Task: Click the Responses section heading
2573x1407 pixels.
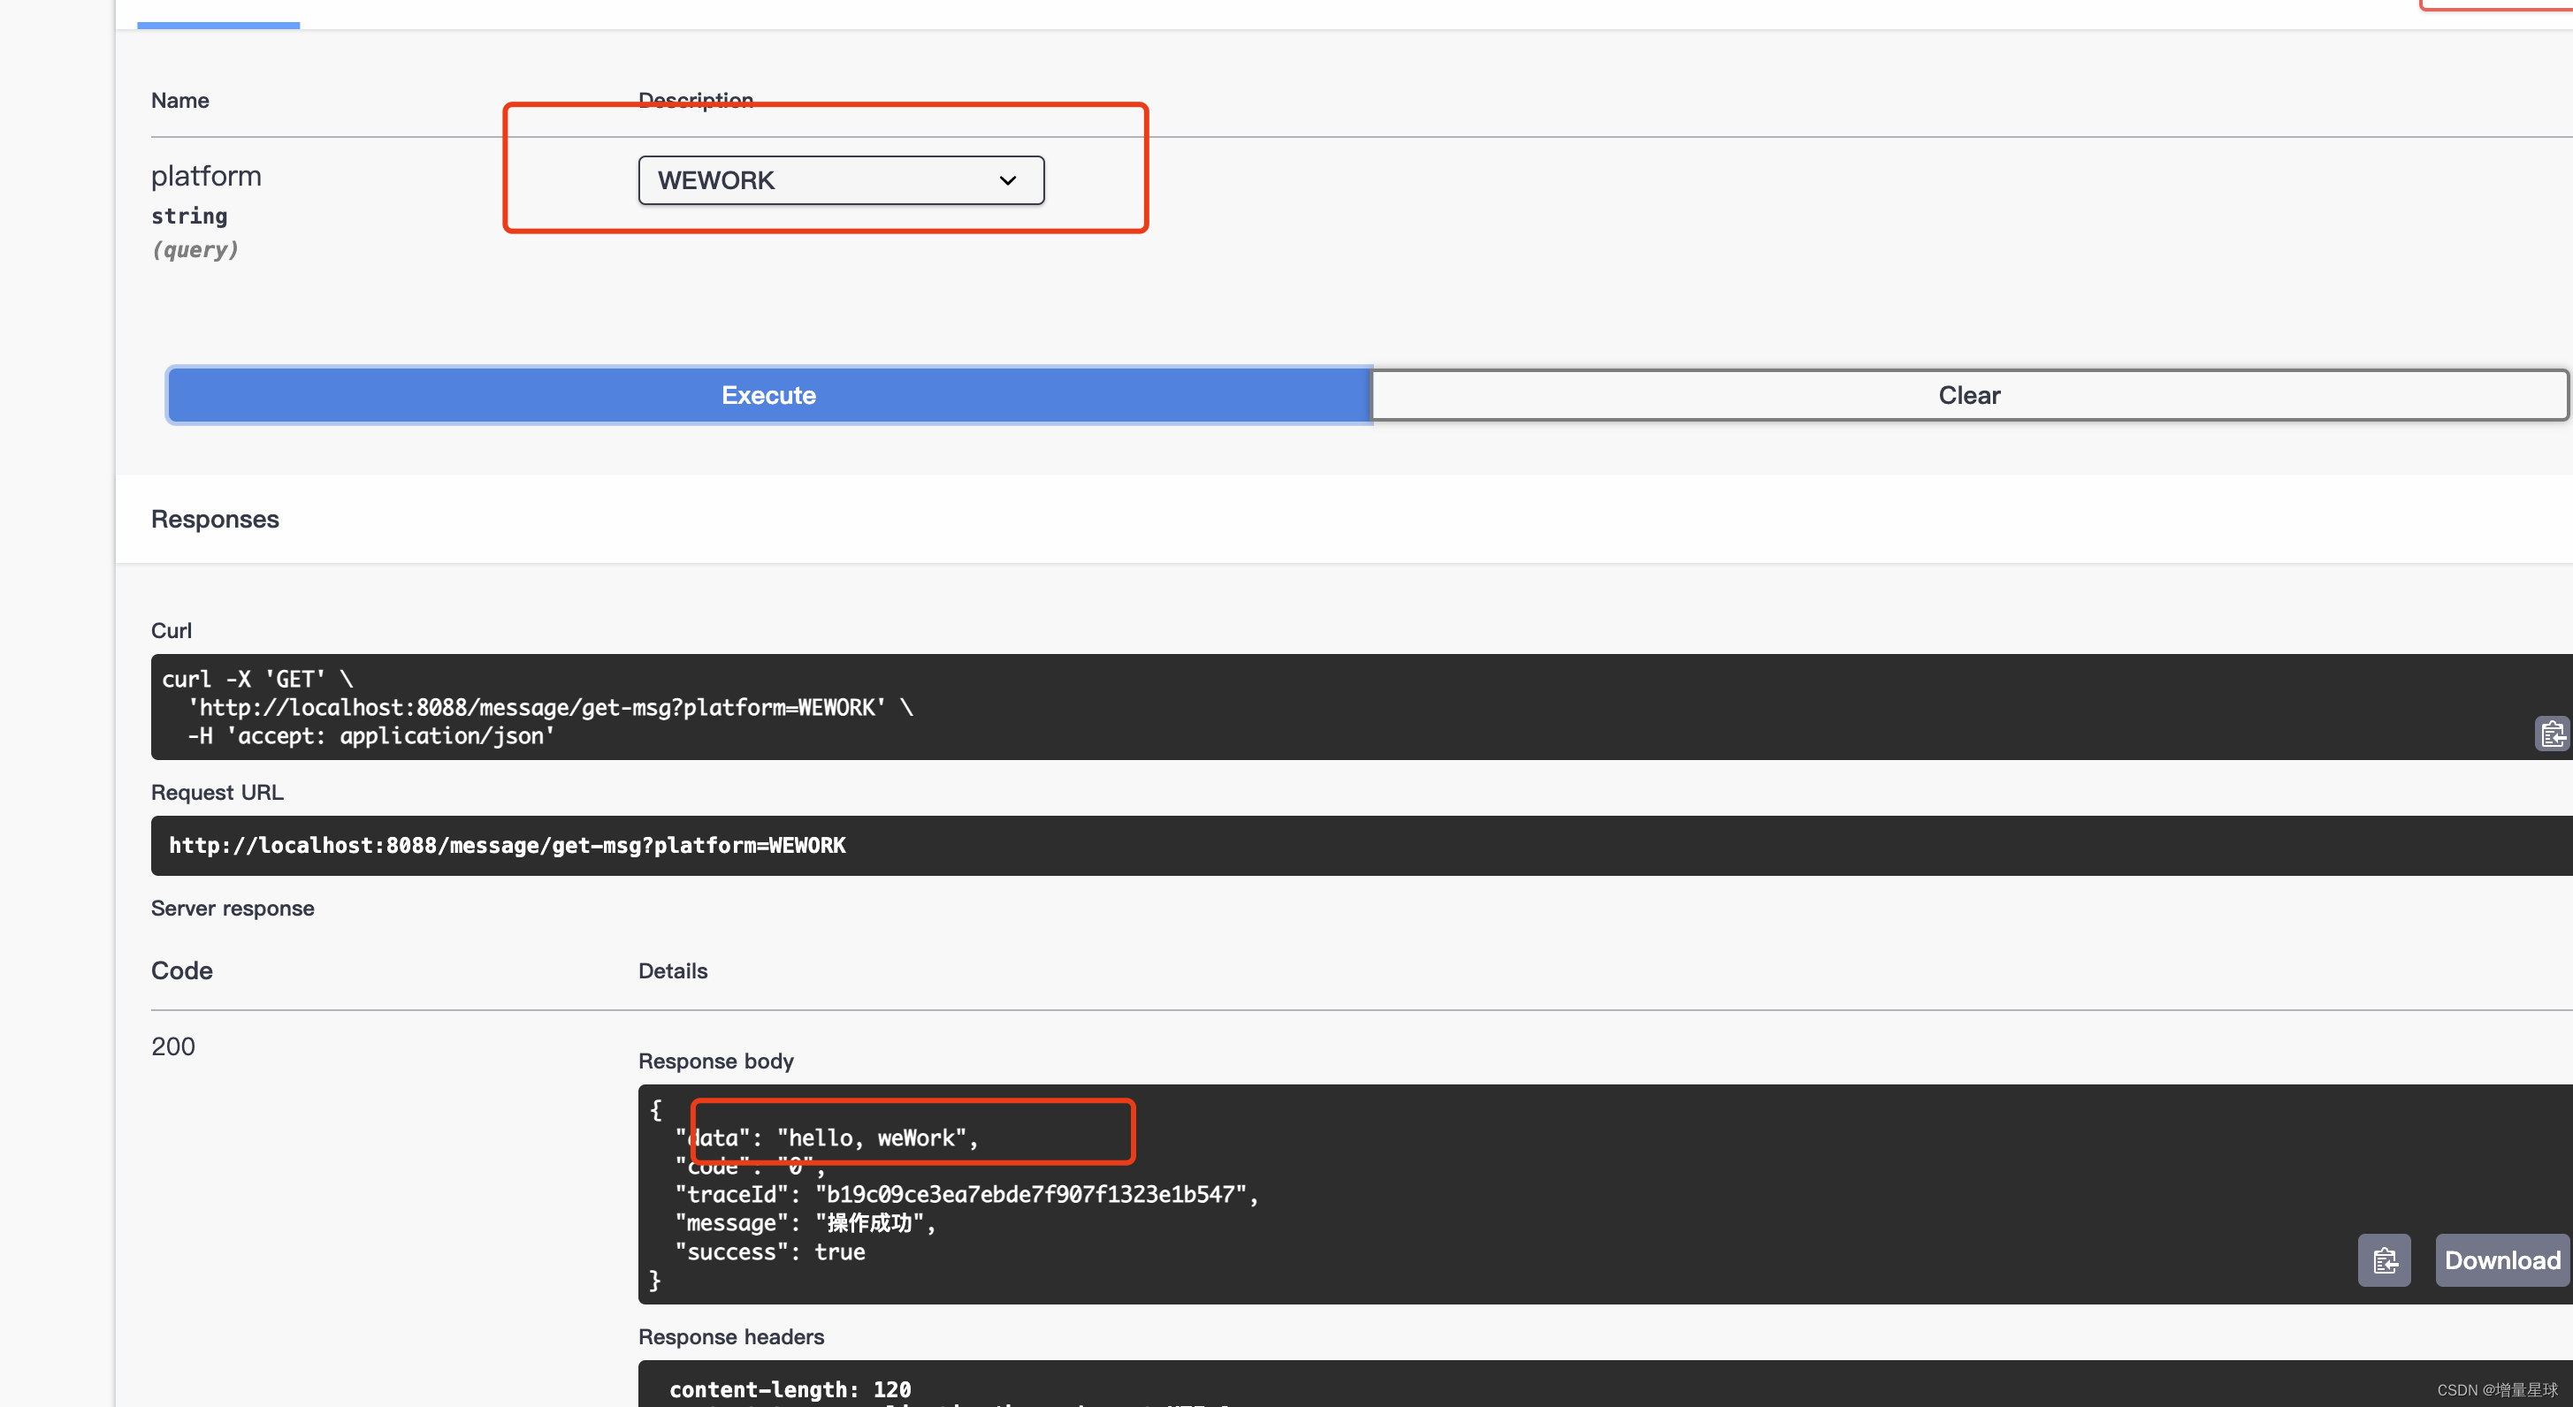Action: (215, 520)
